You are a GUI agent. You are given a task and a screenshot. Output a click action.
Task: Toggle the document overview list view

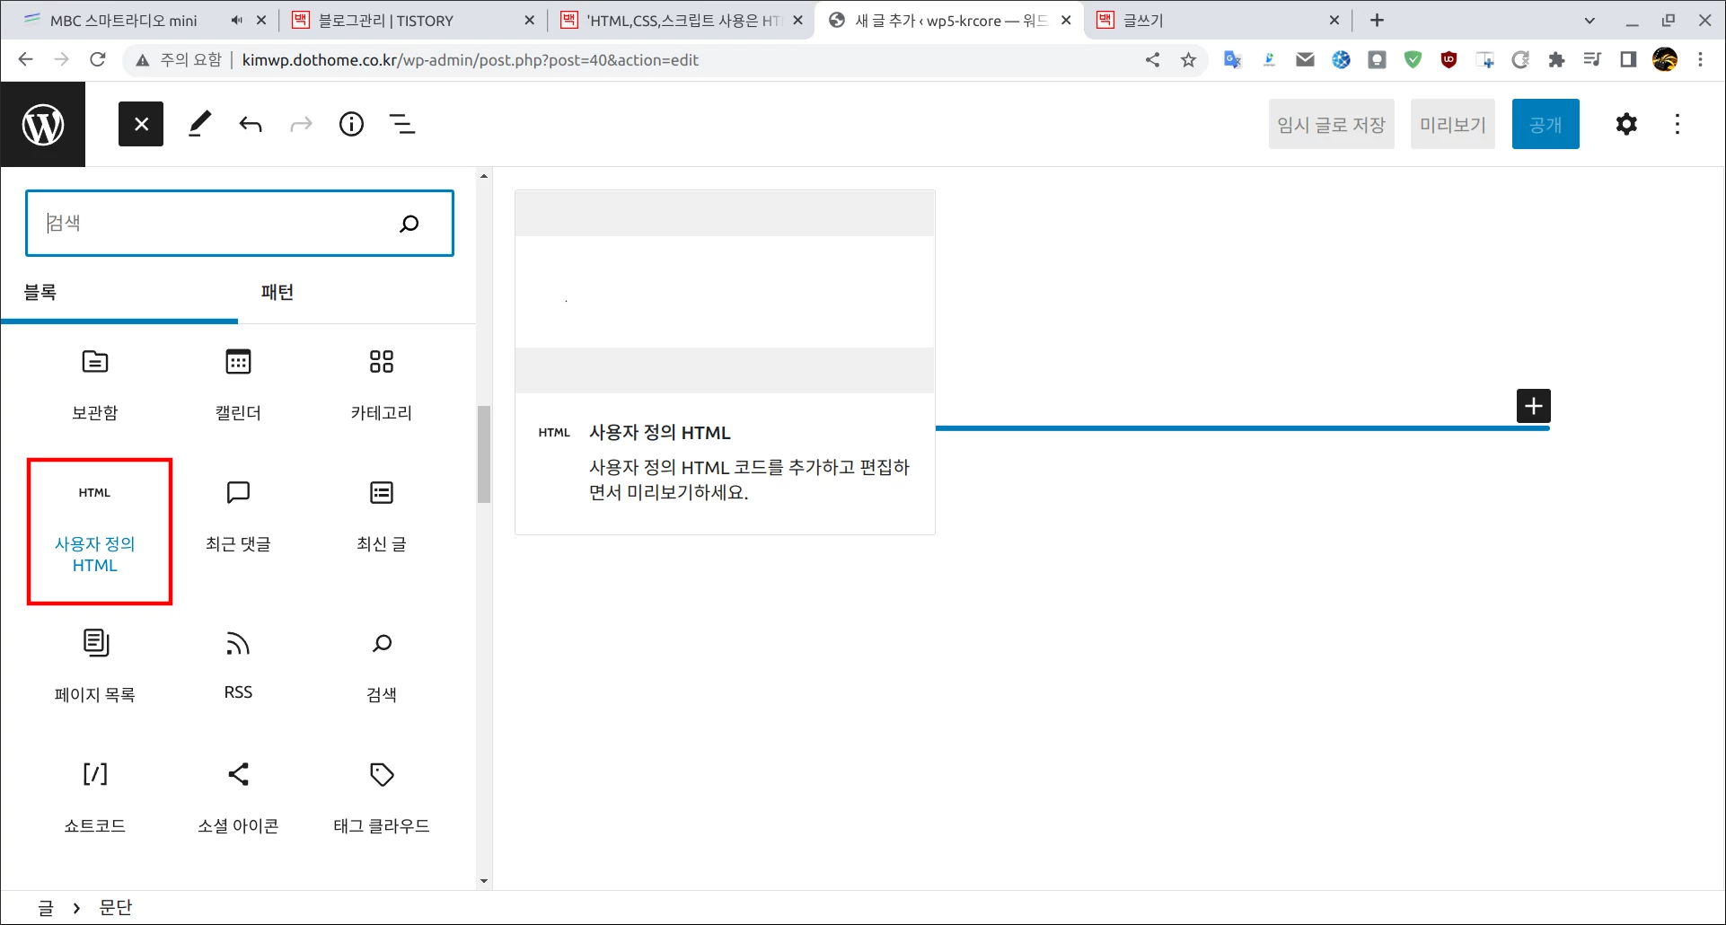pyautogui.click(x=402, y=124)
